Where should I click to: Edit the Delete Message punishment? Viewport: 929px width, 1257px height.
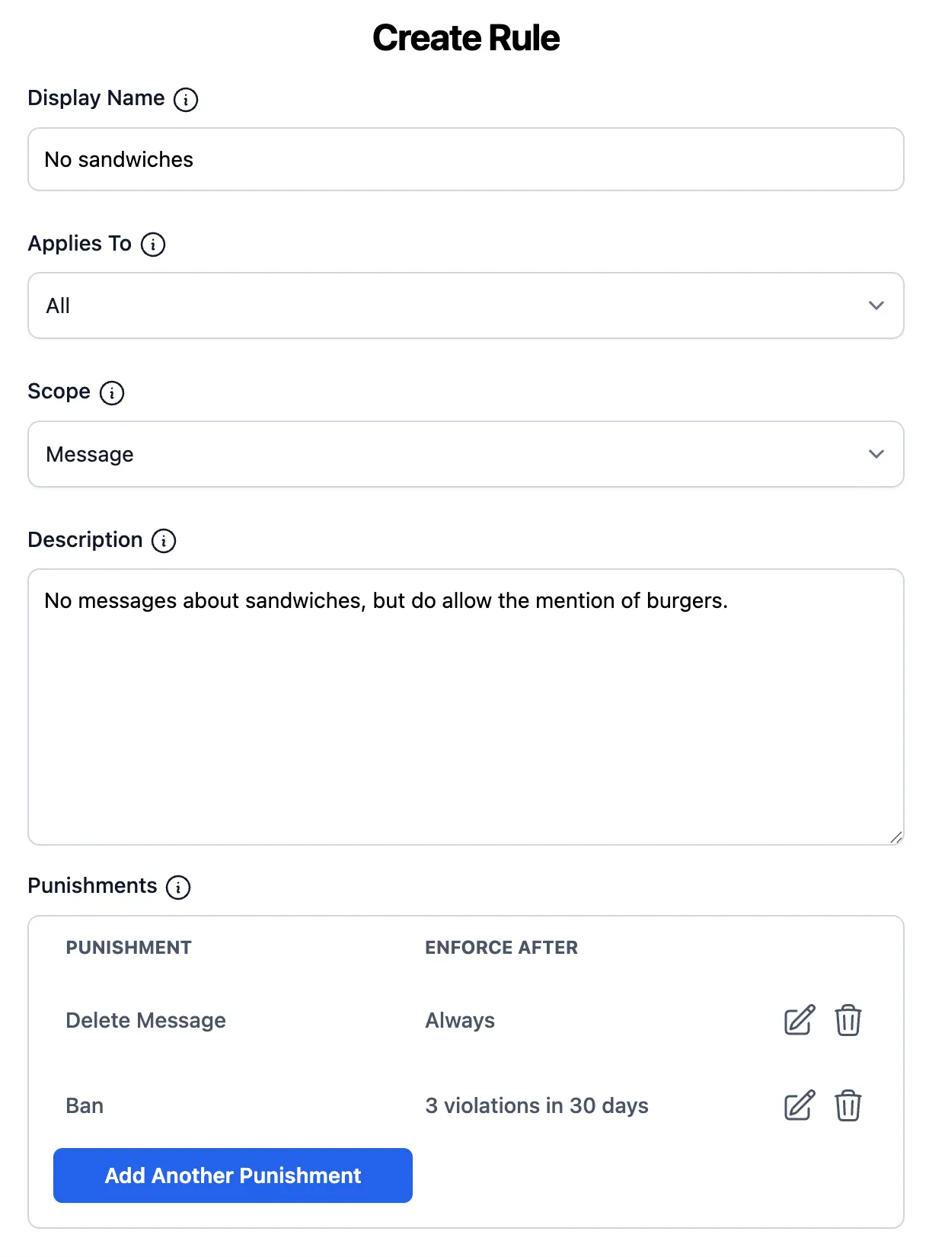(x=799, y=1020)
